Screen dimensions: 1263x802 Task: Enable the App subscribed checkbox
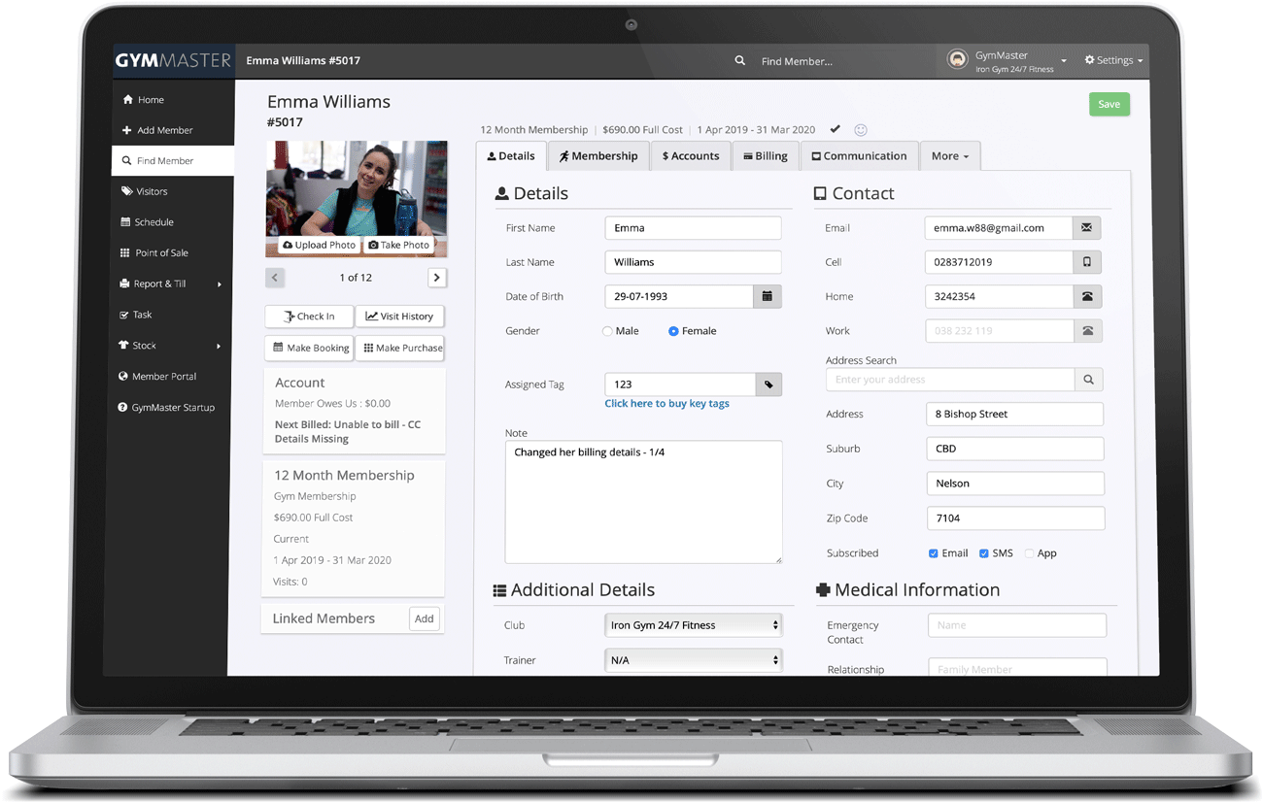pos(1029,553)
